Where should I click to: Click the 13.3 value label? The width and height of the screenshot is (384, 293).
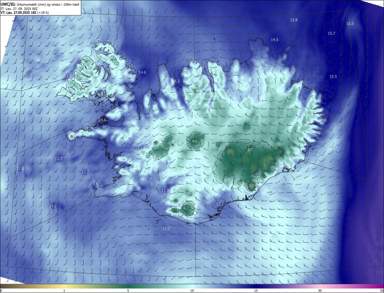click(350, 24)
